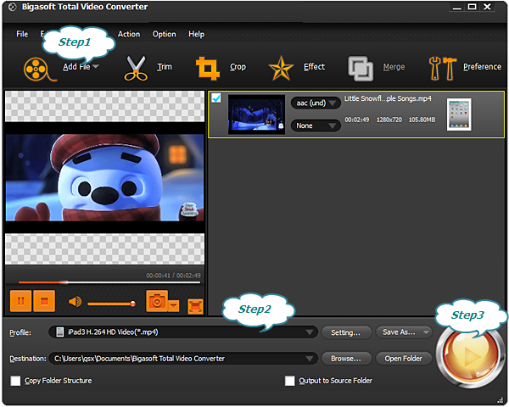
Task: Click the Preference tools icon
Action: 443,68
